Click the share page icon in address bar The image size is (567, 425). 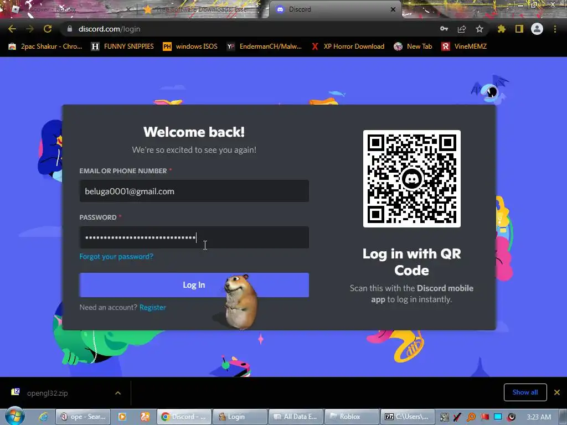462,29
